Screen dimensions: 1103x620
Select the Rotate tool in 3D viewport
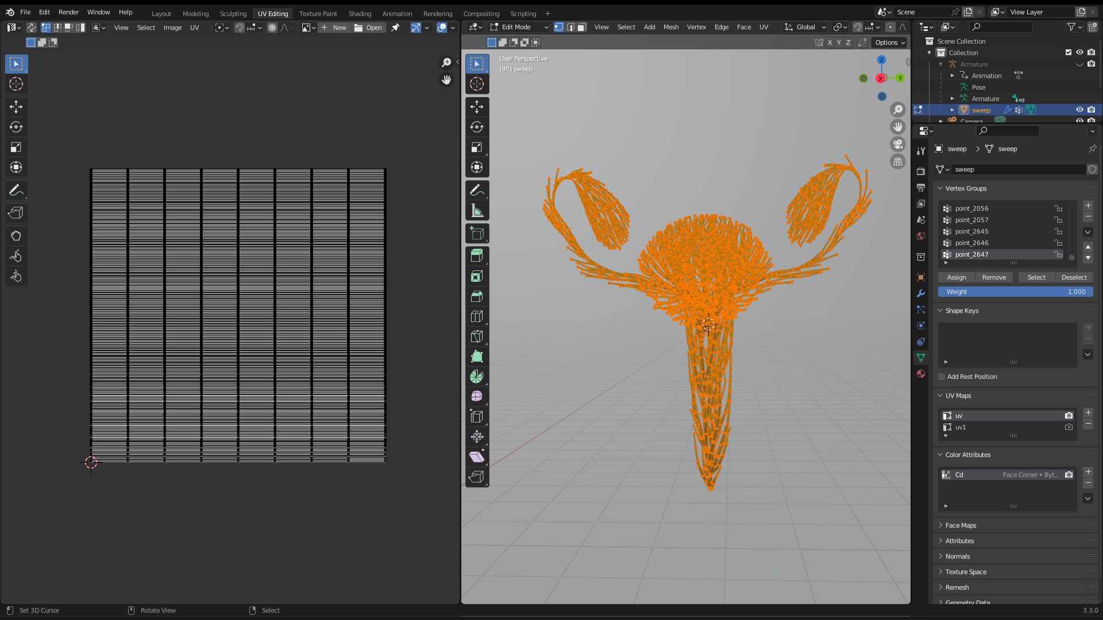pos(477,127)
